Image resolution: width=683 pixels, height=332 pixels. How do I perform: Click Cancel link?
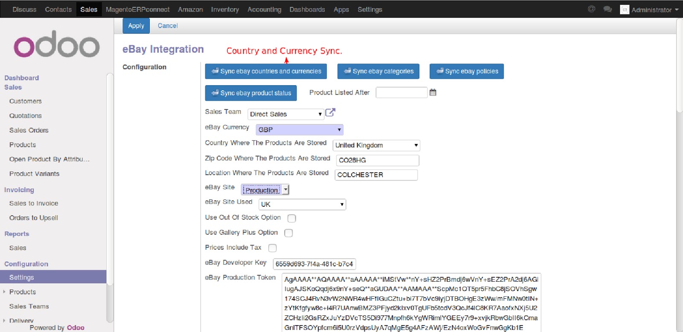(x=168, y=26)
